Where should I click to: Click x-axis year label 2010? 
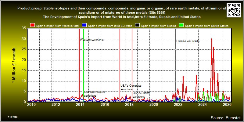[31, 105]
